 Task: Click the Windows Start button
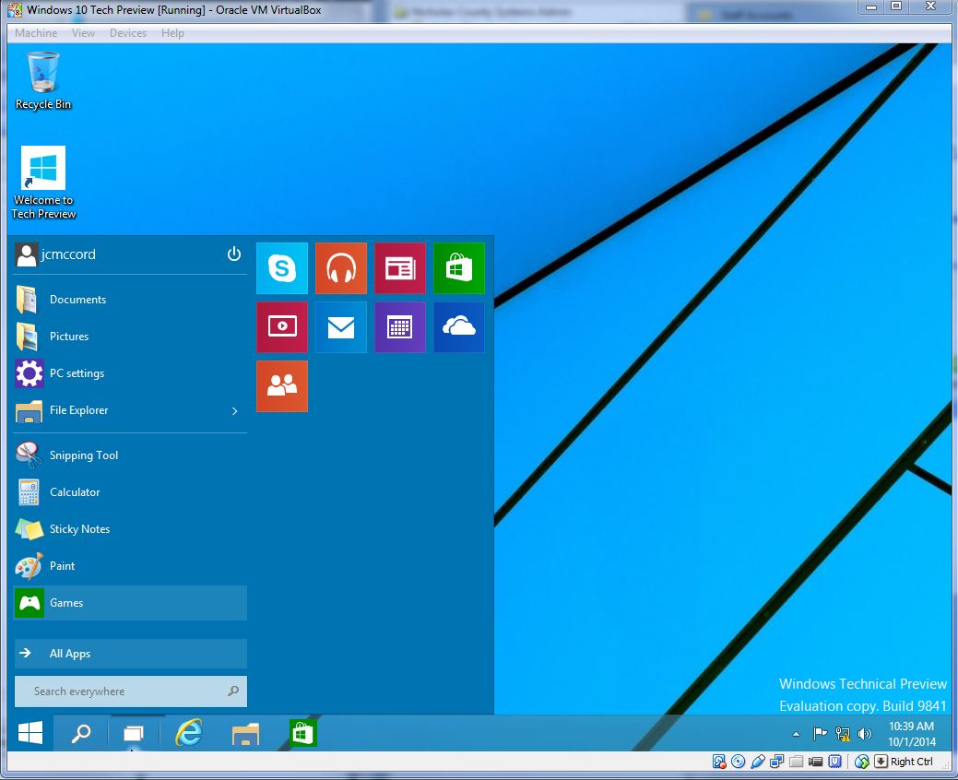[x=30, y=732]
